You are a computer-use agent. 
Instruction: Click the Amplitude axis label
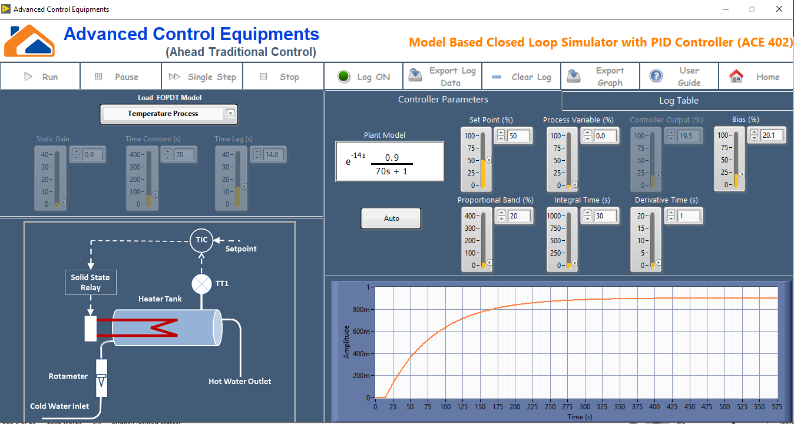[346, 342]
